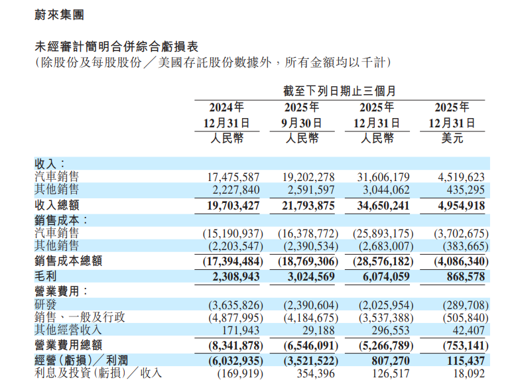This screenshot has height=392, width=514.
Task: Click the value 19,202,278
Action: tap(308, 177)
